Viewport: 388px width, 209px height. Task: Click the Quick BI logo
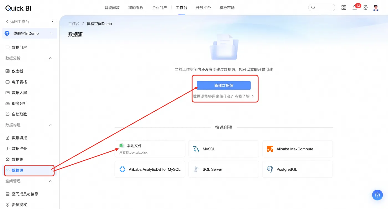pos(18,8)
